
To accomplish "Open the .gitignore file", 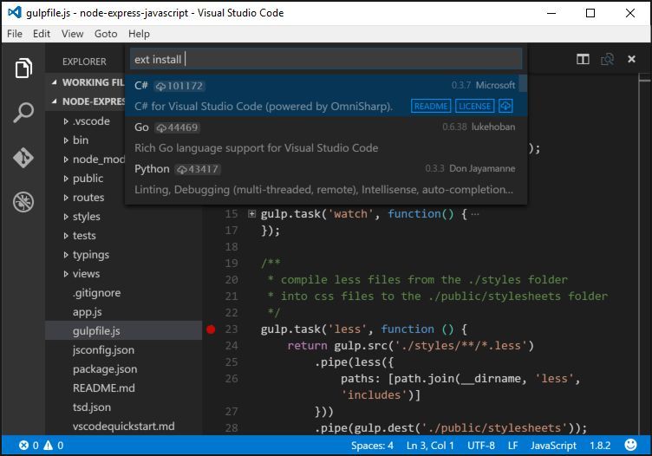I will click(96, 293).
